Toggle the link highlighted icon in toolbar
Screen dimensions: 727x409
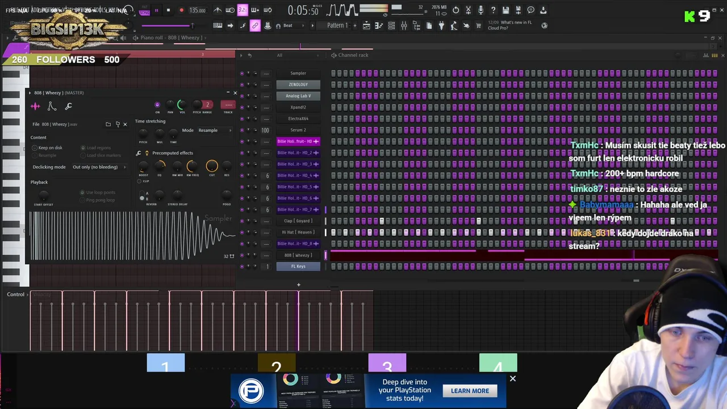255,26
